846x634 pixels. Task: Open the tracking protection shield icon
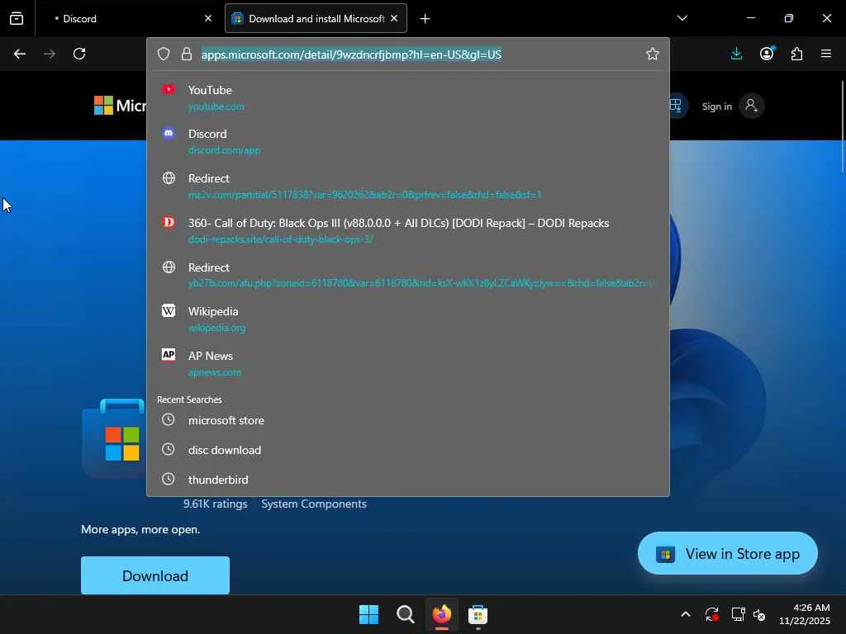point(164,54)
